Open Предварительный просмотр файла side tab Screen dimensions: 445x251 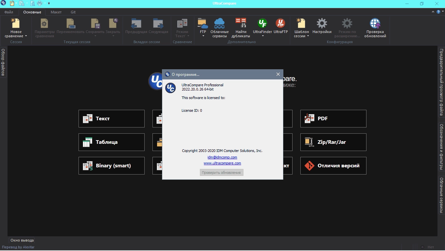(441, 82)
